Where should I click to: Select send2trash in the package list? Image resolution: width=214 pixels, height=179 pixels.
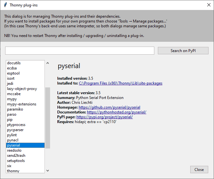coord(25,156)
